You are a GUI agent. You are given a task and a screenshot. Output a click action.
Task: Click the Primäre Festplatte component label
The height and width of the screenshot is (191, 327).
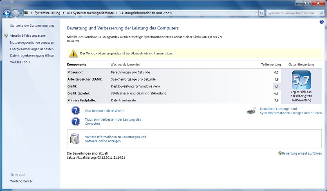[x=81, y=100]
